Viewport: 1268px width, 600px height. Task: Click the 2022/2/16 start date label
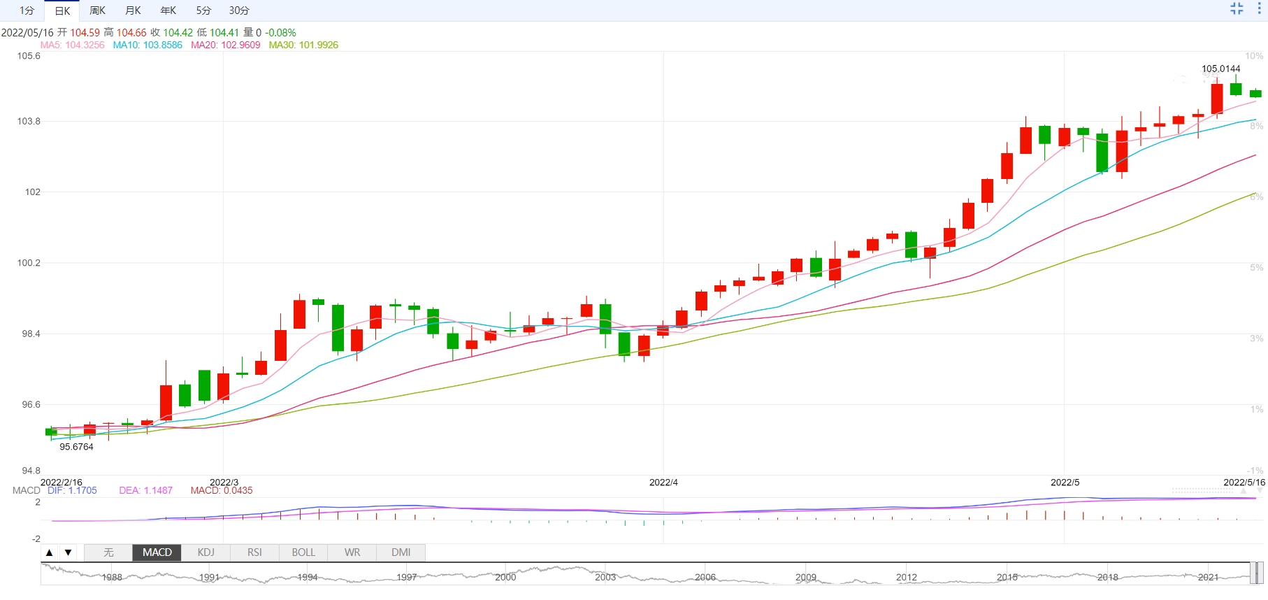(x=62, y=483)
